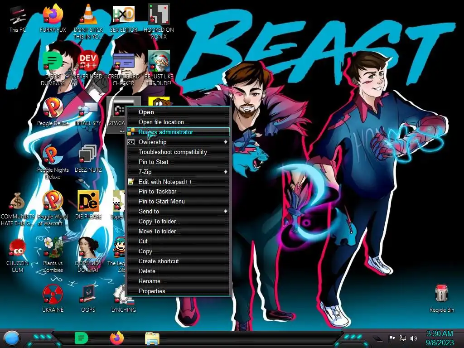Image resolution: width=464 pixels, height=348 pixels.
Task: Choose Troubleshoot compatibility
Action: pyautogui.click(x=179, y=152)
